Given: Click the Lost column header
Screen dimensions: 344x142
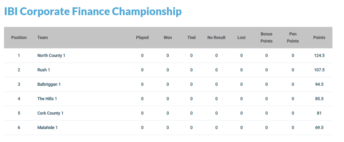Looking at the screenshot, I should pos(241,38).
